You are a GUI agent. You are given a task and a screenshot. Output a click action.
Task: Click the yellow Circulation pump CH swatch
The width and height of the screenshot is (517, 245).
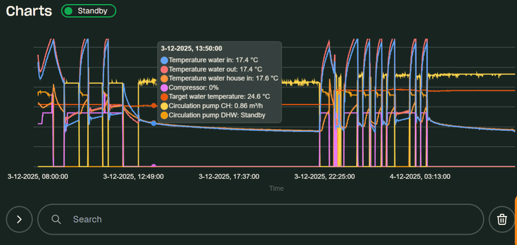(x=164, y=106)
